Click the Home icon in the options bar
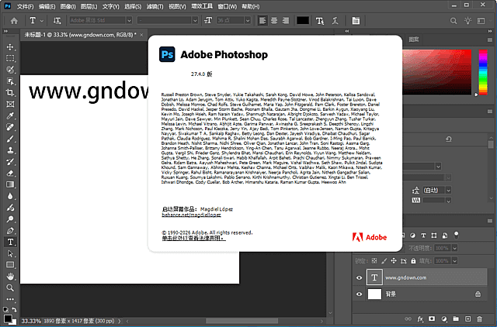The height and width of the screenshot is (327, 497). coord(9,19)
